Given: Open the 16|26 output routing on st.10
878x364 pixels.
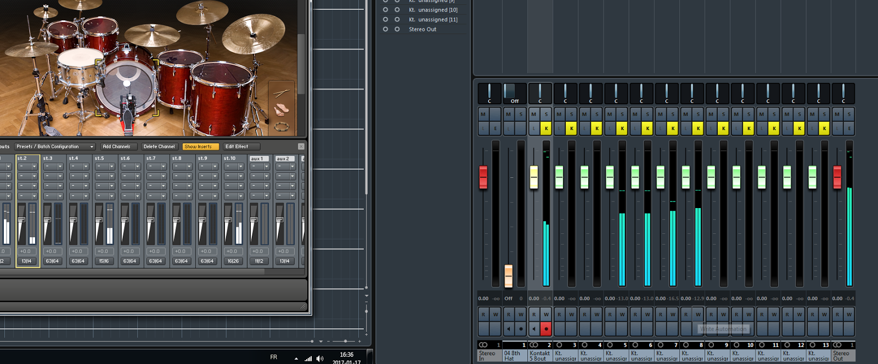Looking at the screenshot, I should [x=233, y=261].
